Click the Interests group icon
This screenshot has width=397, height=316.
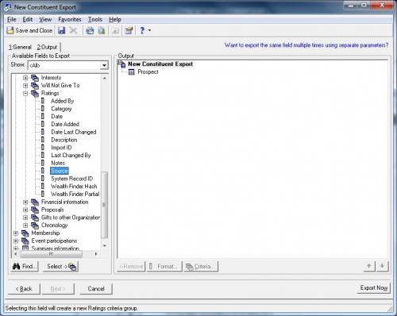(x=35, y=78)
